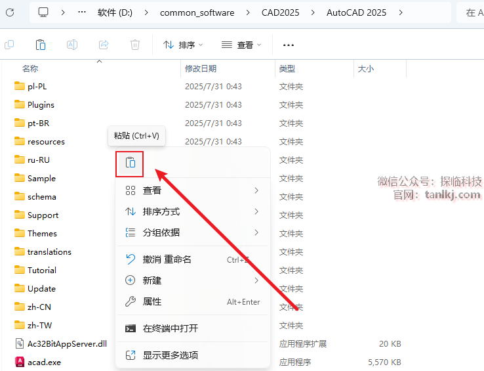
Task: Navigate to 软件 (D:) in breadcrumb
Action: (115, 12)
